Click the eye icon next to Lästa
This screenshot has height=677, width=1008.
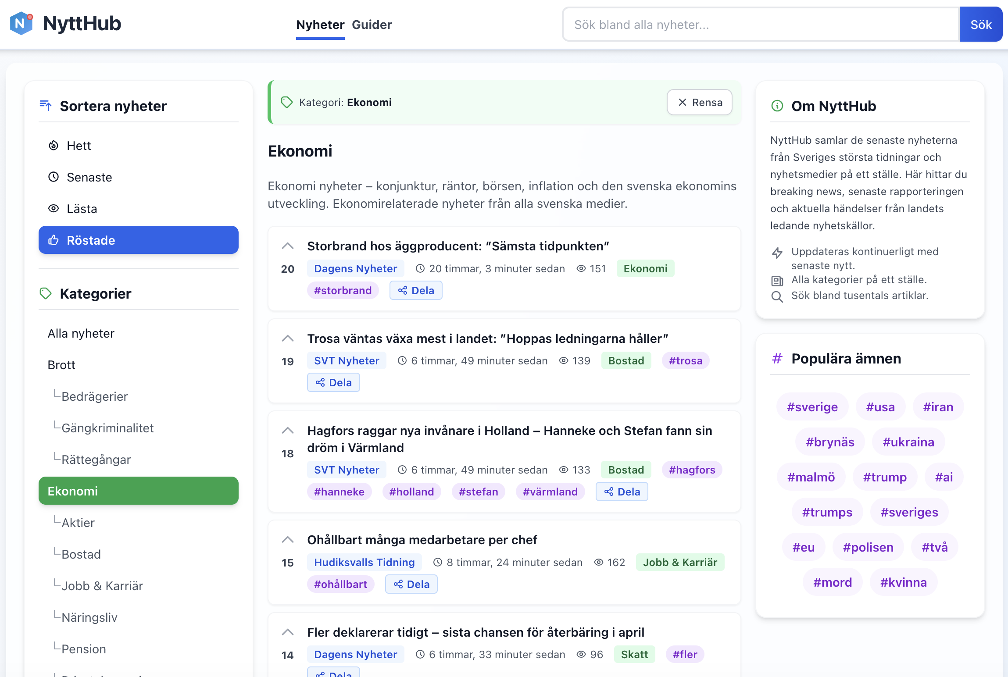click(x=54, y=209)
